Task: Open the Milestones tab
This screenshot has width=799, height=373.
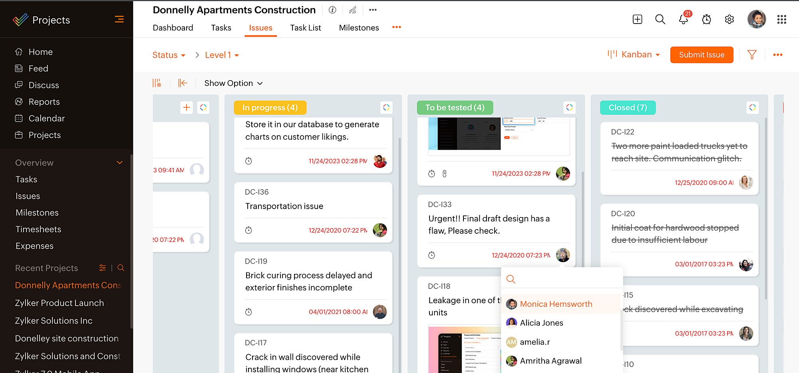Action: click(x=359, y=28)
